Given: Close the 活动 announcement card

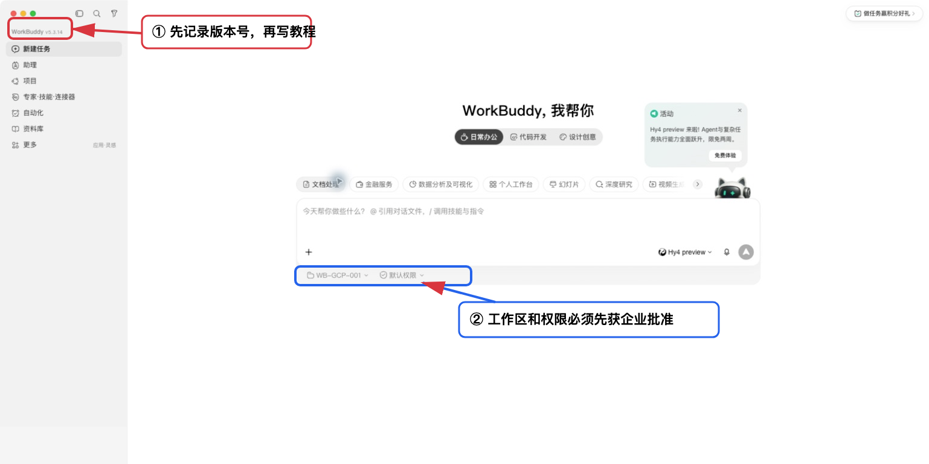Looking at the screenshot, I should (740, 111).
